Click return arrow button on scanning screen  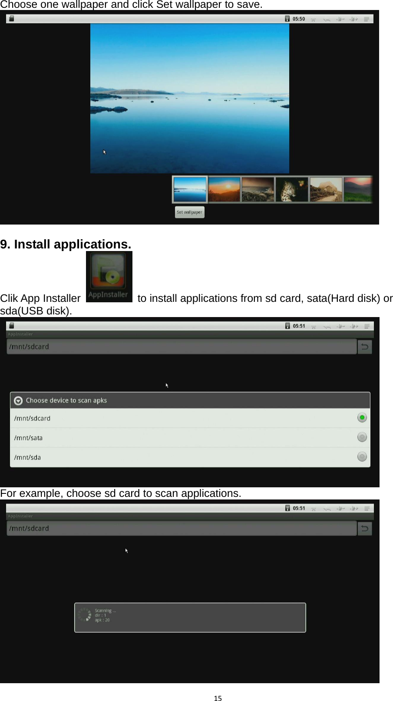tap(365, 528)
